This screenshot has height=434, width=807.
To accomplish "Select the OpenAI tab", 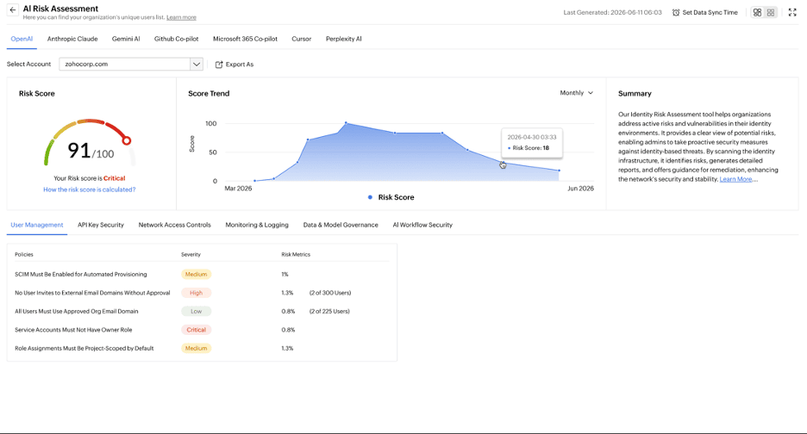I will (x=22, y=39).
